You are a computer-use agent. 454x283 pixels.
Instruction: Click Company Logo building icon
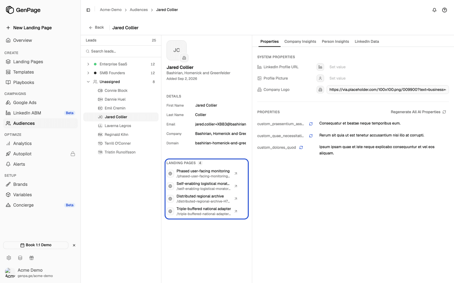point(320,90)
